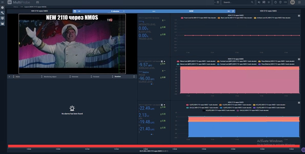The height and width of the screenshot is (154, 305).
Task: Open the wrench tools icon in the sidebar
Action: pyautogui.click(x=2, y=13)
